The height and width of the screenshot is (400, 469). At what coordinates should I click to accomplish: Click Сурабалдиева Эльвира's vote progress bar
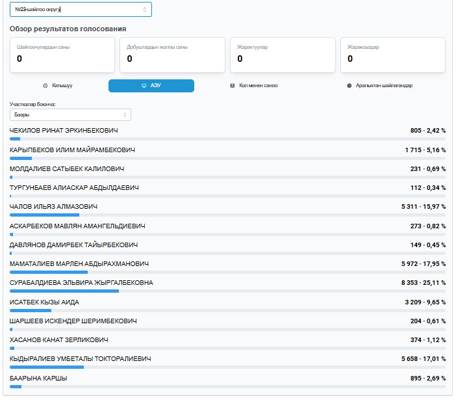pyautogui.click(x=227, y=291)
